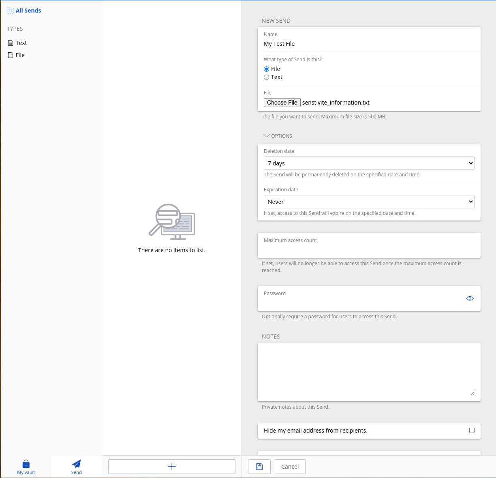Click the Choose File button

click(x=282, y=102)
